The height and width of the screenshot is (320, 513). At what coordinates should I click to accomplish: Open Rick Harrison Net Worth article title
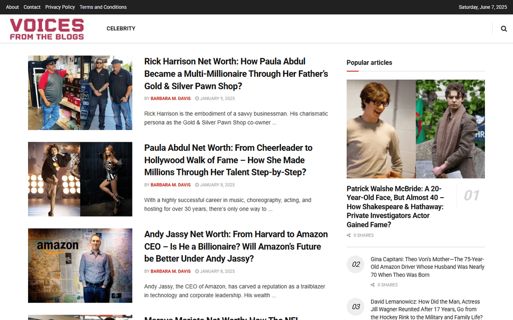point(236,74)
